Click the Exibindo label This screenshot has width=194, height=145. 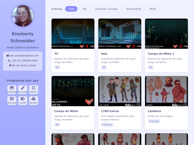pos(57,9)
